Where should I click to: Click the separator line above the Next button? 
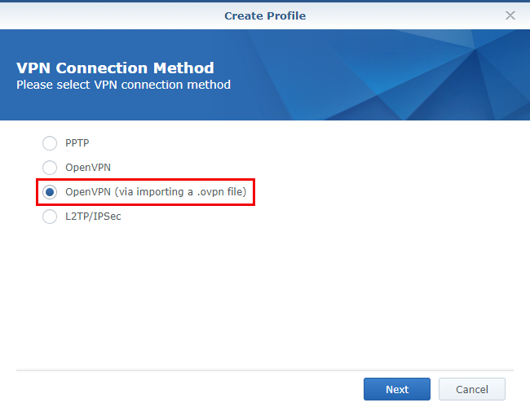click(x=265, y=370)
